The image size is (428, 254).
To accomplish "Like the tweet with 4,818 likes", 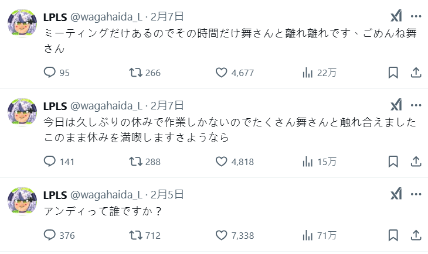I will point(221,162).
